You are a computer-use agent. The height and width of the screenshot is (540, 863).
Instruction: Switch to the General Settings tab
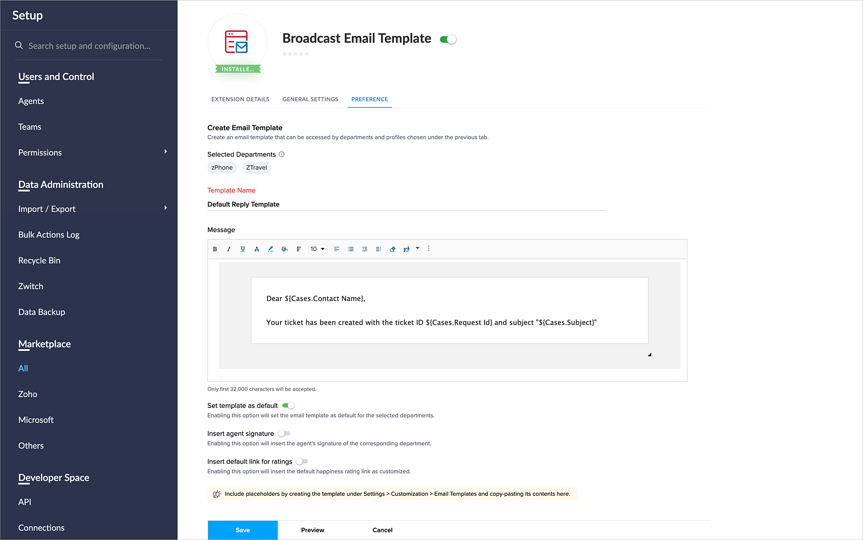(310, 99)
